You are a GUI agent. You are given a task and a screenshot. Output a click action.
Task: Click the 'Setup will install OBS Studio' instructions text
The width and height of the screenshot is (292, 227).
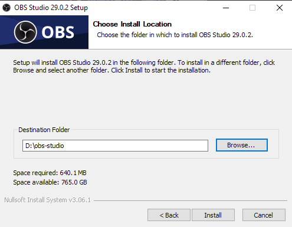click(144, 66)
